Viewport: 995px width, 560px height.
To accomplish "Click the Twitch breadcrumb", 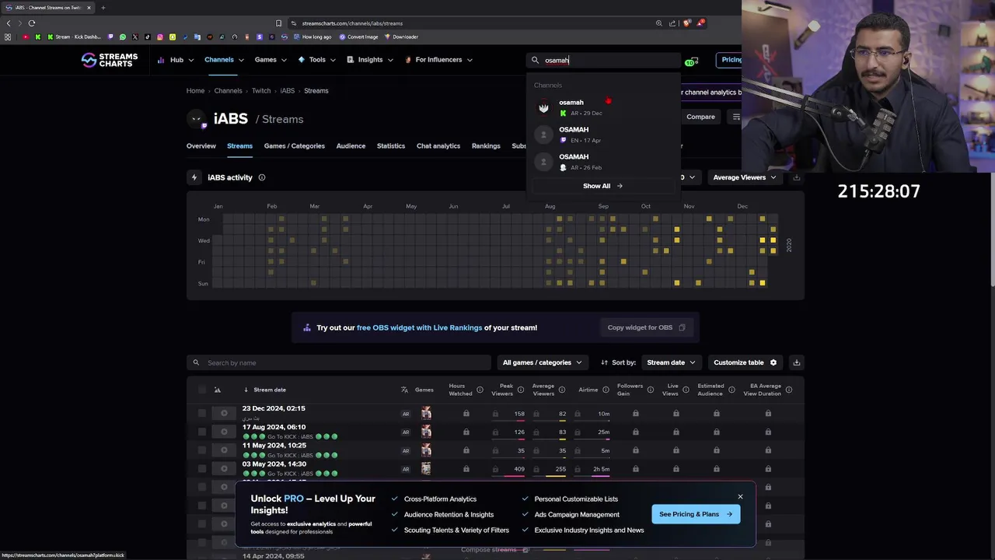I will [261, 91].
